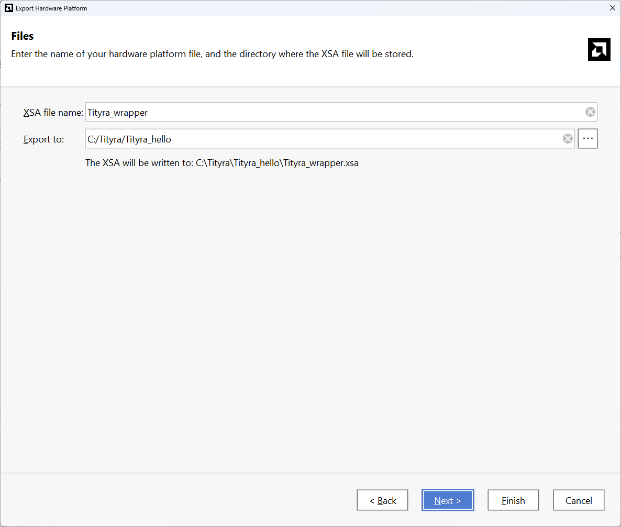This screenshot has width=621, height=527.
Task: Proceed with the Next button
Action: coord(448,500)
